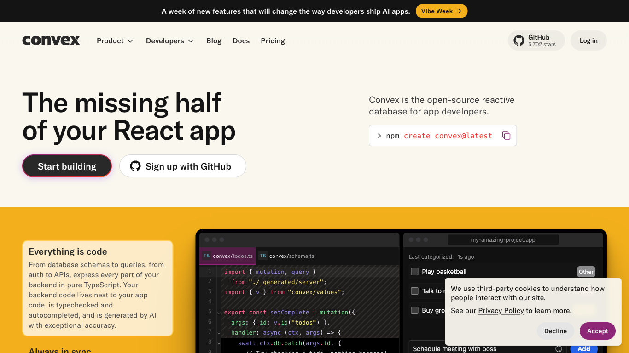Click the Convex logo
This screenshot has width=629, height=353.
click(51, 40)
